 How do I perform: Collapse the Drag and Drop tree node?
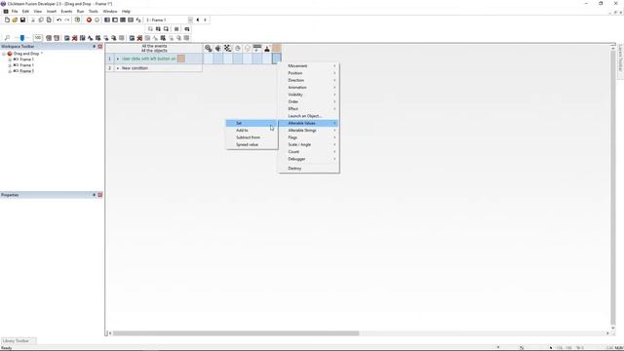[x=4, y=54]
